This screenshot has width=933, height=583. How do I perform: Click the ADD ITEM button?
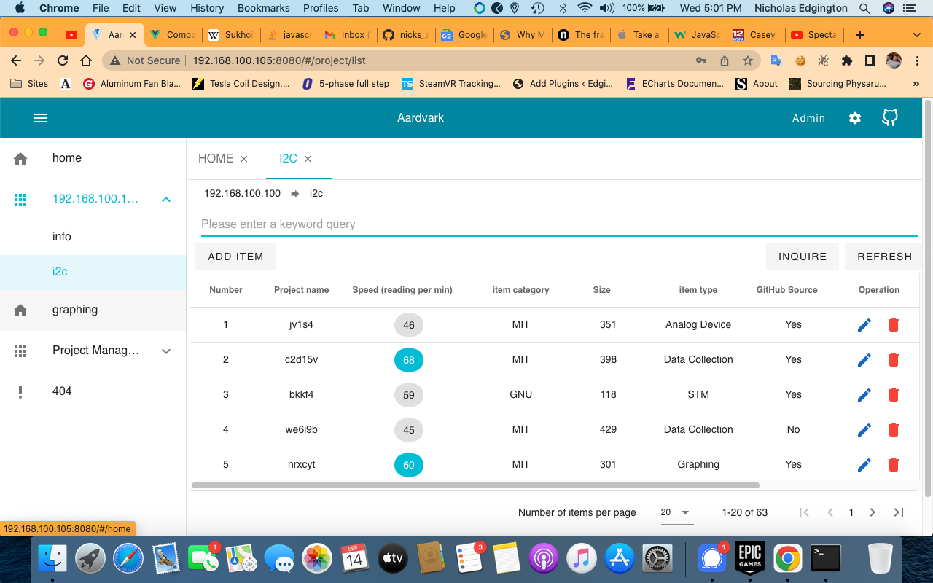pyautogui.click(x=235, y=257)
